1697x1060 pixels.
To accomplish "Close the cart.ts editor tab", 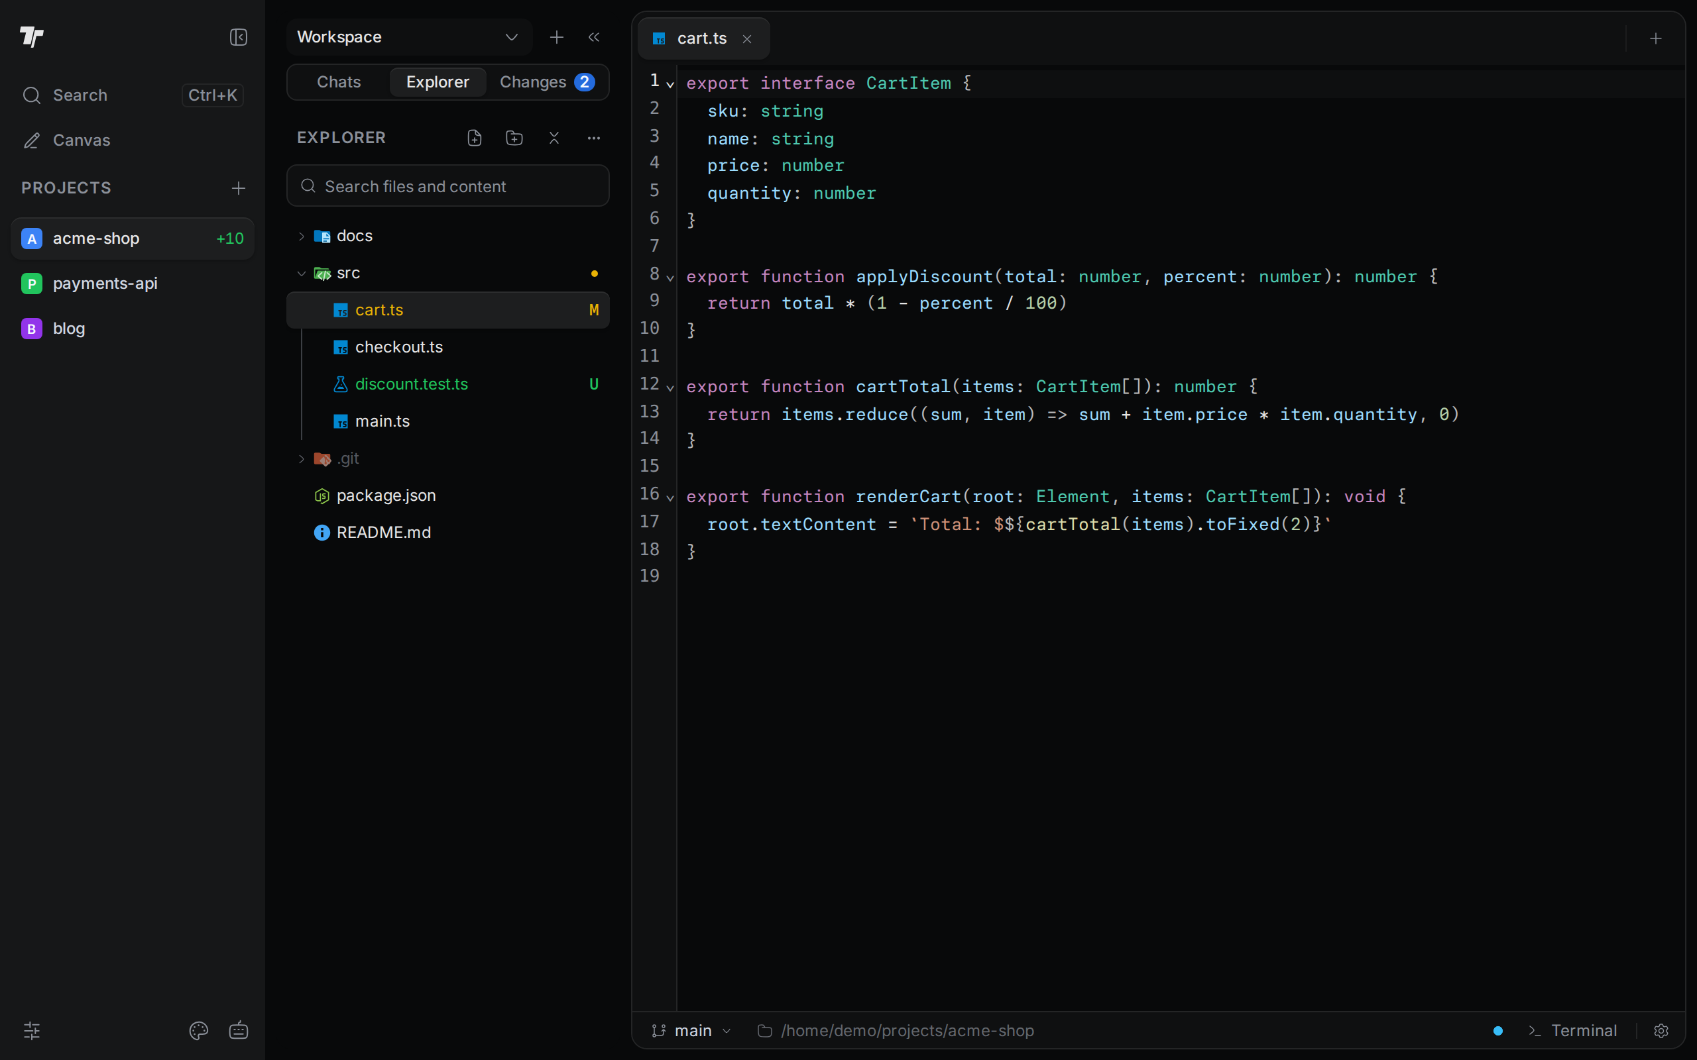I will point(747,39).
